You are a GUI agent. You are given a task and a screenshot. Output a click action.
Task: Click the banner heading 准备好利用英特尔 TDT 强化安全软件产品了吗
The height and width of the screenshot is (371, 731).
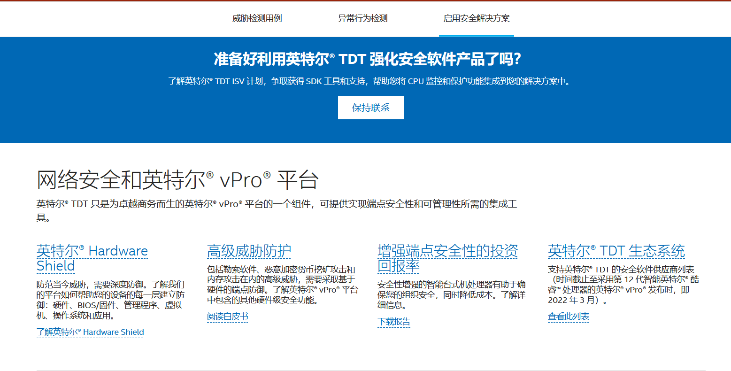click(x=368, y=59)
